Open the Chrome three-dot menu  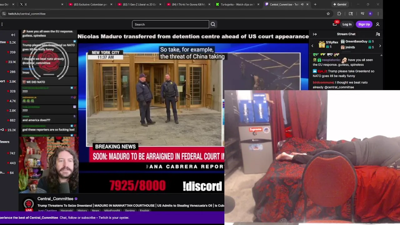tap(378, 14)
